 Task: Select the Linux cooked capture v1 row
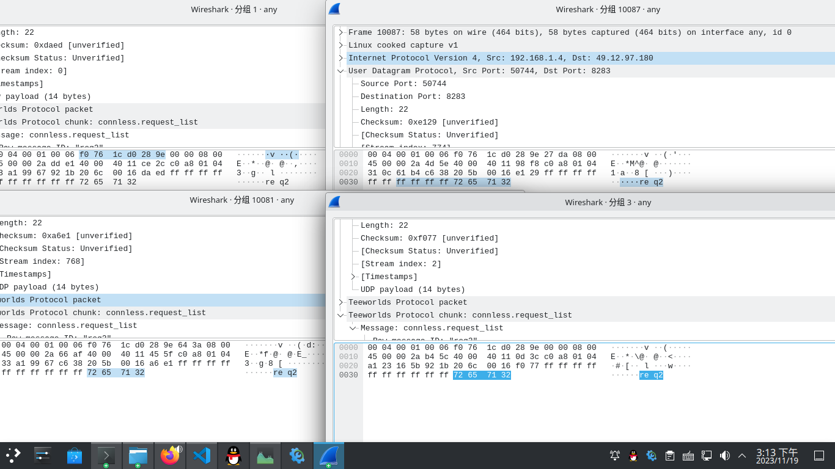tap(403, 45)
